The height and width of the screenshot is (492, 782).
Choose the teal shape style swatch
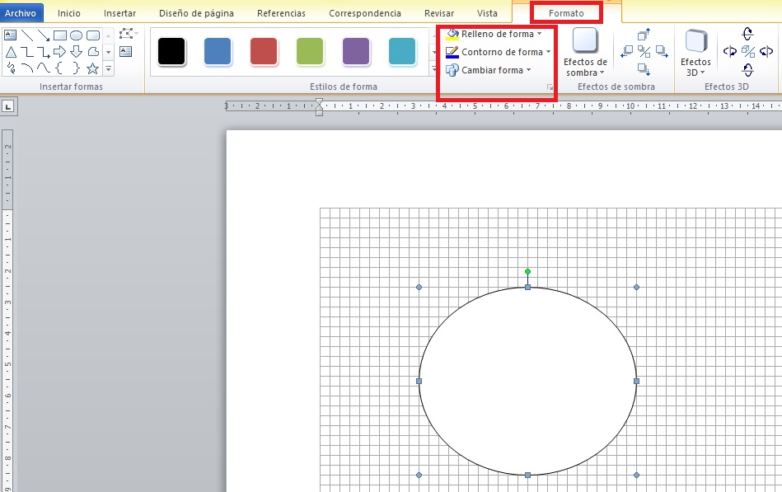402,50
